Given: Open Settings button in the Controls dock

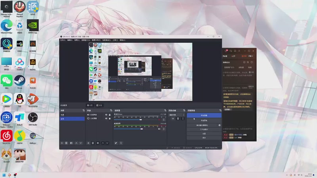Looking at the screenshot, I should click(x=204, y=134).
